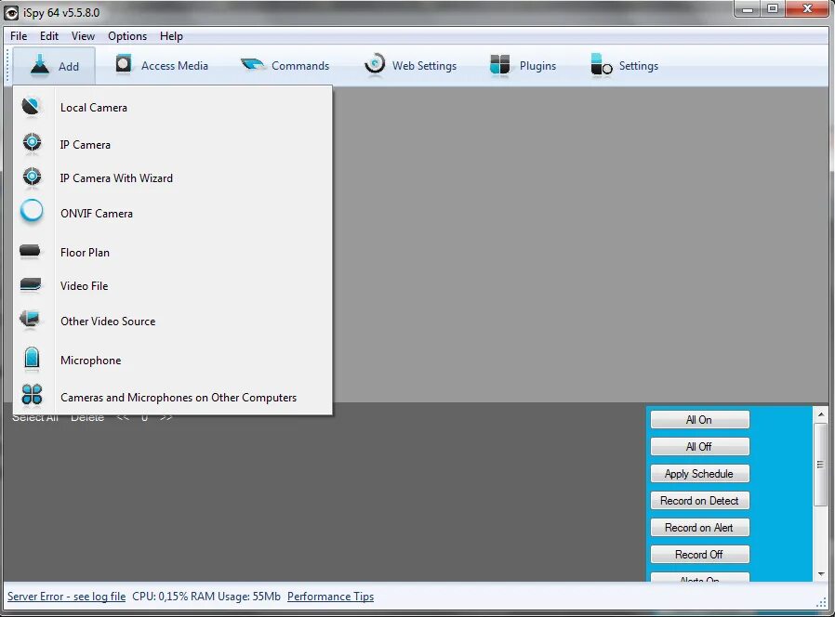The width and height of the screenshot is (835, 617).
Task: Click the Microphone icon
Action: [x=32, y=358]
